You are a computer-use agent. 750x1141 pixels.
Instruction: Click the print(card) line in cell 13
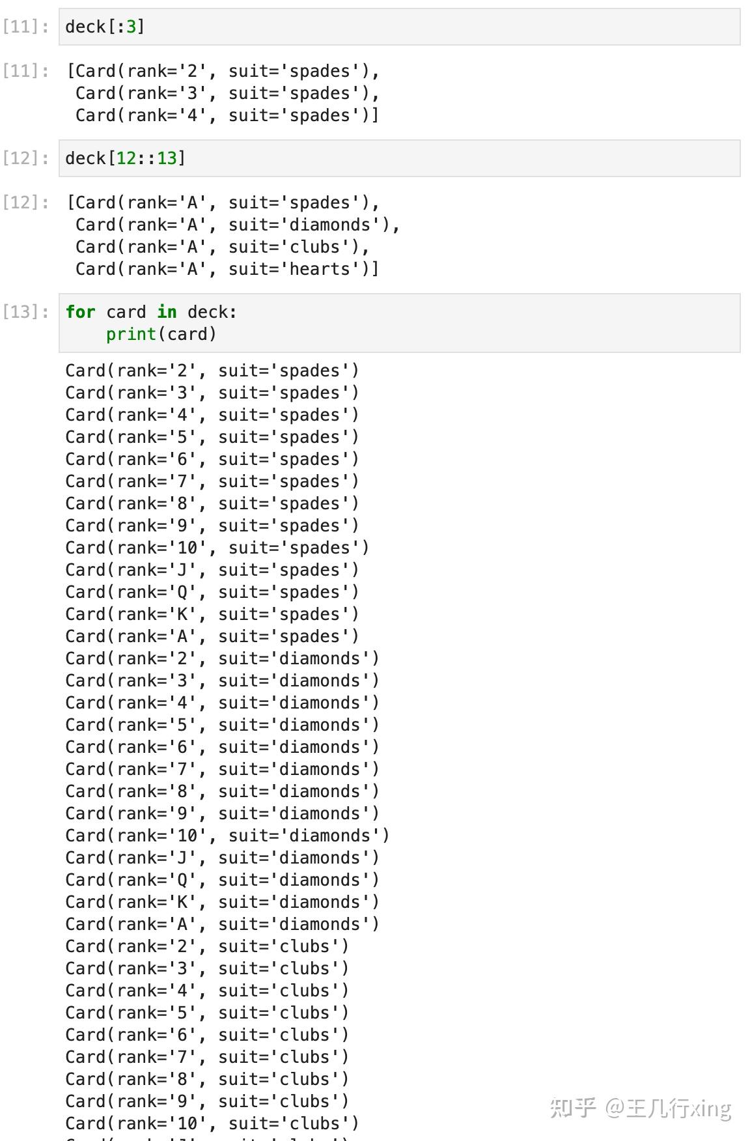pos(161,335)
